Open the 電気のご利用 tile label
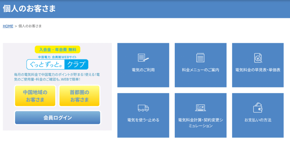 (x=143, y=70)
